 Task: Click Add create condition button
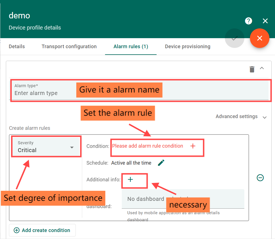(x=42, y=230)
